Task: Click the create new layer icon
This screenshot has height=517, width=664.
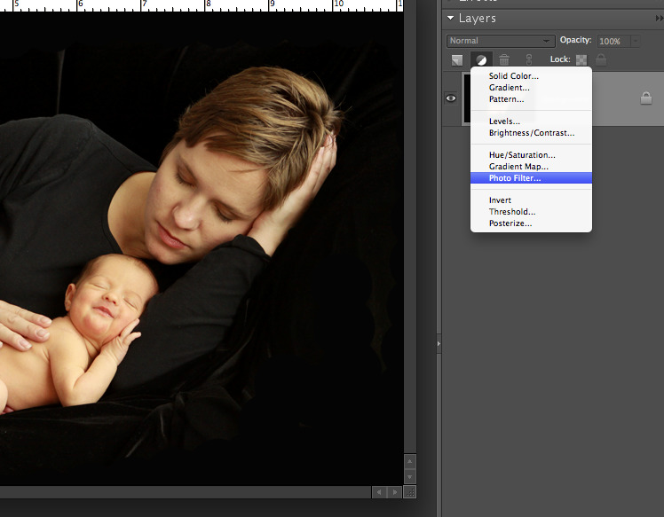Action: (x=457, y=60)
